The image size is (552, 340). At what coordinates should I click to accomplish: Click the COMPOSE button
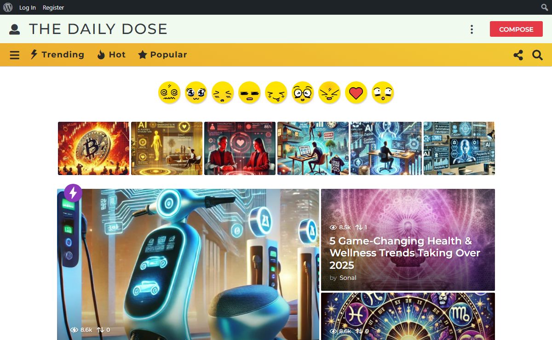coord(516,29)
